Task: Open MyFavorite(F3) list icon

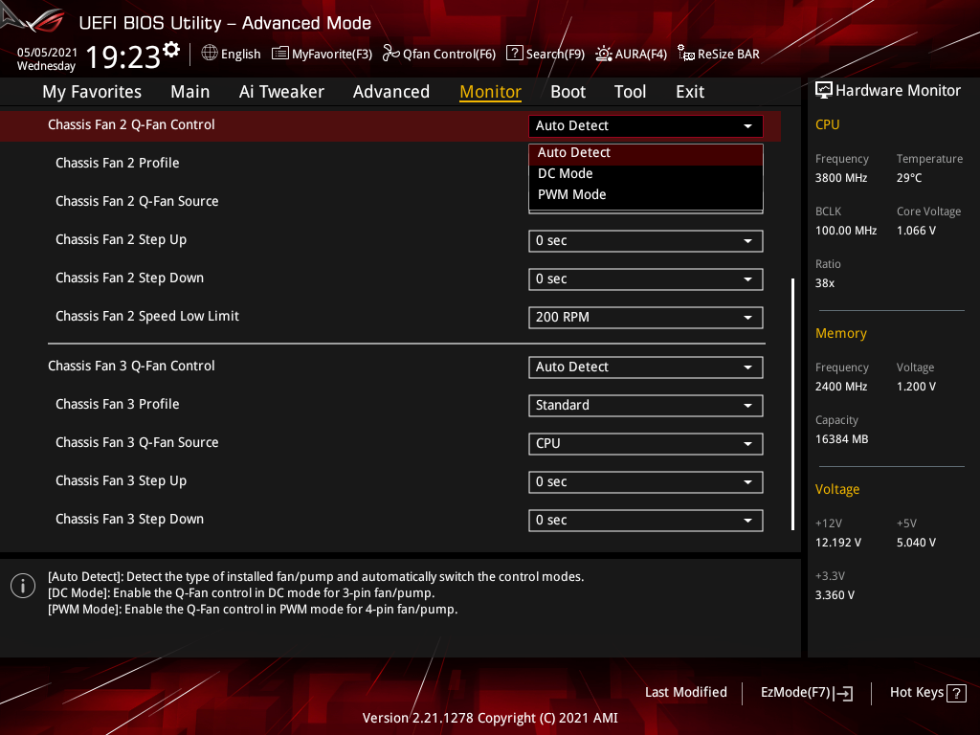Action: (280, 54)
